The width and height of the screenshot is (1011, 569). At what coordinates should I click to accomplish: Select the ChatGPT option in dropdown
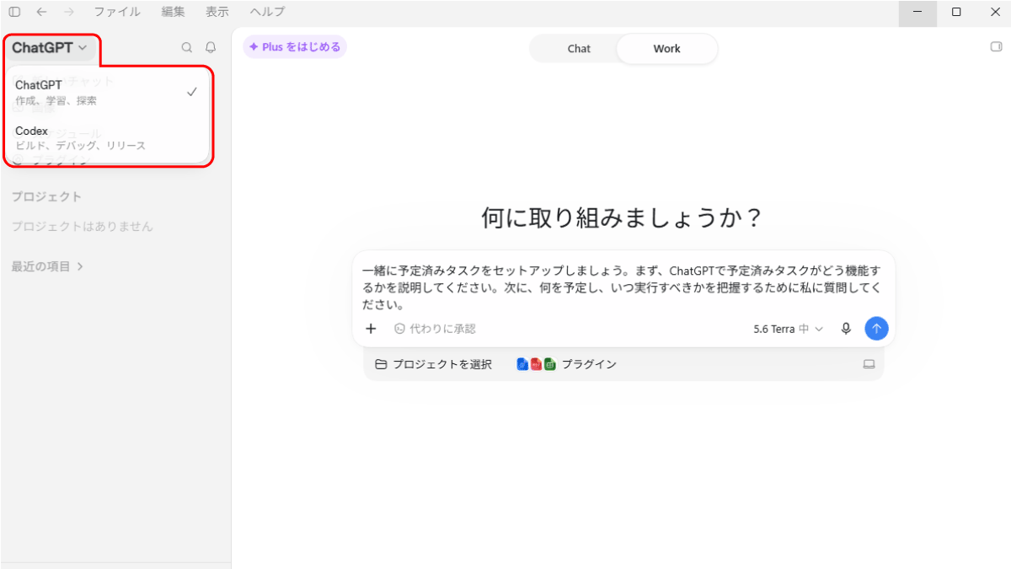107,92
